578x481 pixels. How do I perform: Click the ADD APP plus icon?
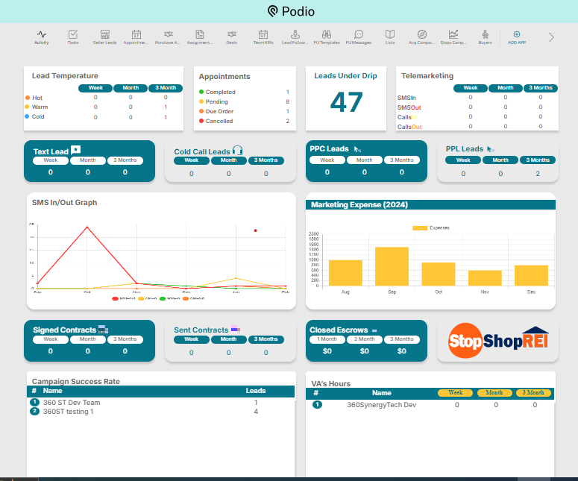point(517,37)
